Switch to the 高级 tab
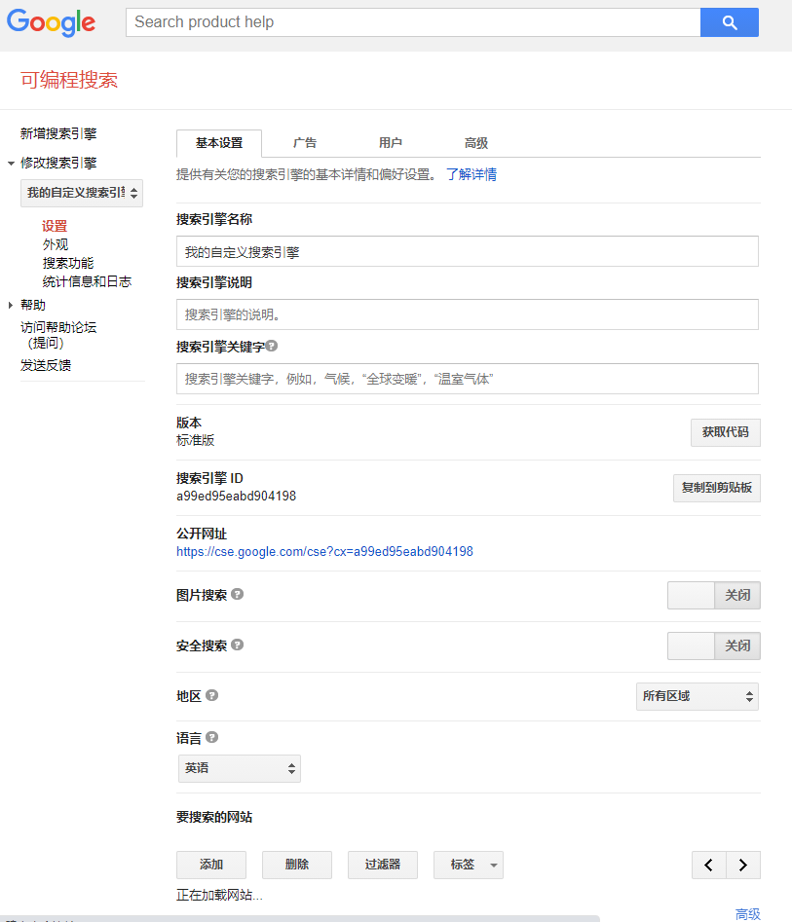Image resolution: width=792 pixels, height=922 pixels. point(476,143)
